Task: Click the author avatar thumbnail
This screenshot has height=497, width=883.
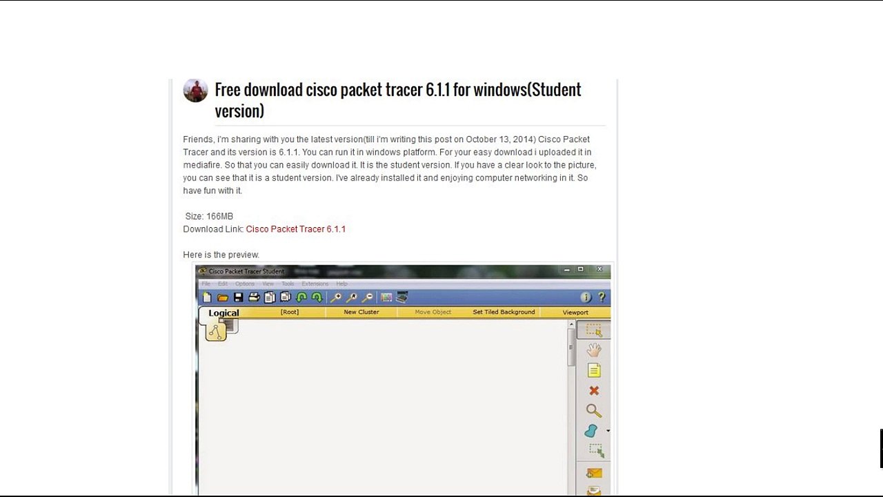Action: pyautogui.click(x=195, y=90)
